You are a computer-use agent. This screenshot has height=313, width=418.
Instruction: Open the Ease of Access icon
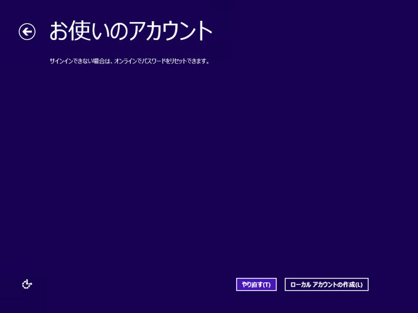point(27,284)
